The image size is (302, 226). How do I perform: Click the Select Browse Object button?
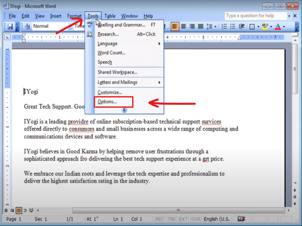(x=295, y=197)
